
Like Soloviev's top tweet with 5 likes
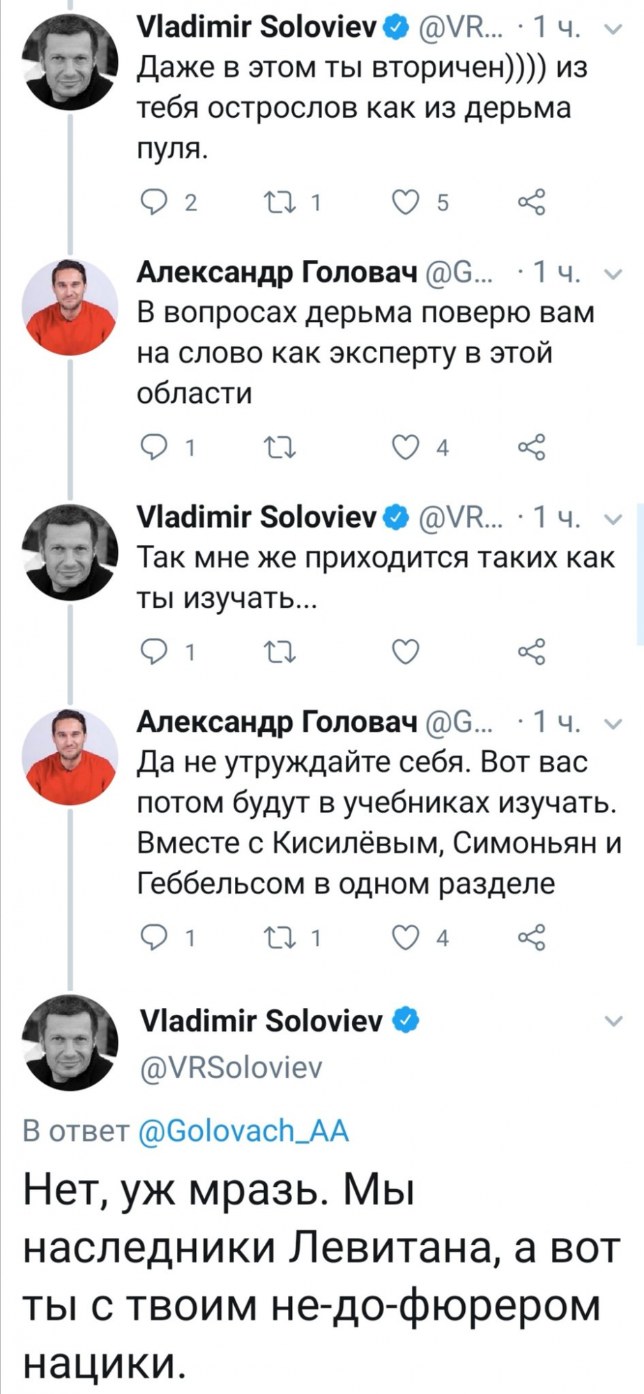pyautogui.click(x=406, y=202)
